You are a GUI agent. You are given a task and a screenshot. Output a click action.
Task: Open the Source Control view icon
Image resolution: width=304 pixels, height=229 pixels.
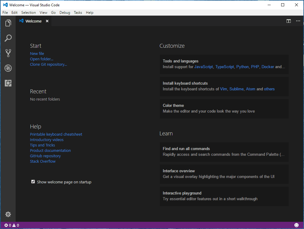(8, 53)
